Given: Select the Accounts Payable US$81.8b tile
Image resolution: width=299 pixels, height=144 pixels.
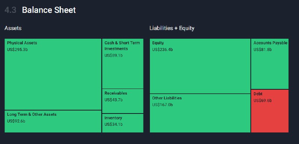Looking at the screenshot, I should [270, 64].
